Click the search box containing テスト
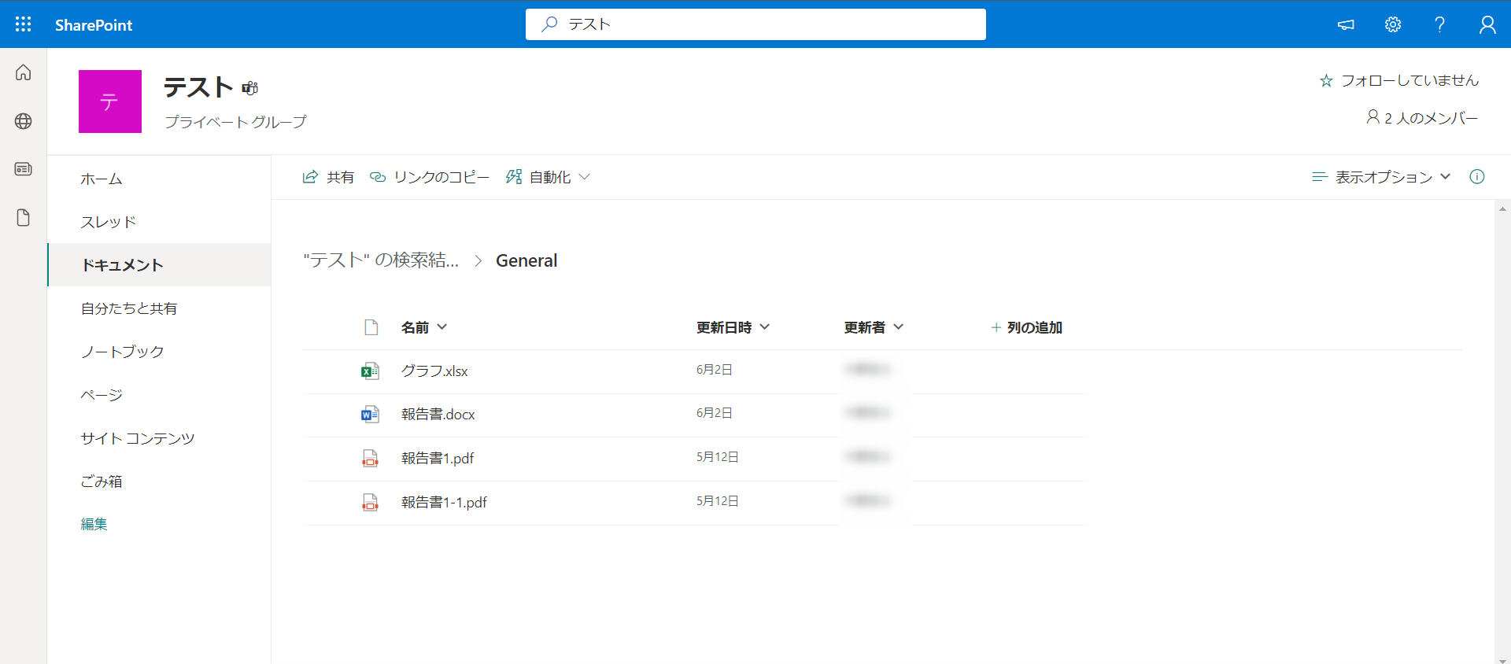The width and height of the screenshot is (1511, 664). (755, 24)
